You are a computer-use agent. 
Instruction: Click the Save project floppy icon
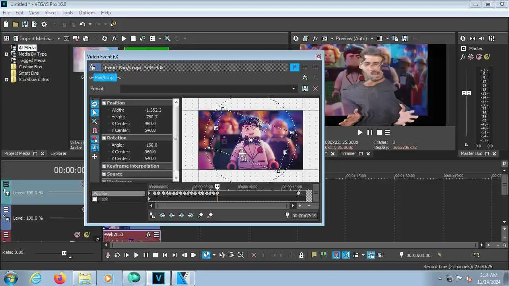pos(25,24)
